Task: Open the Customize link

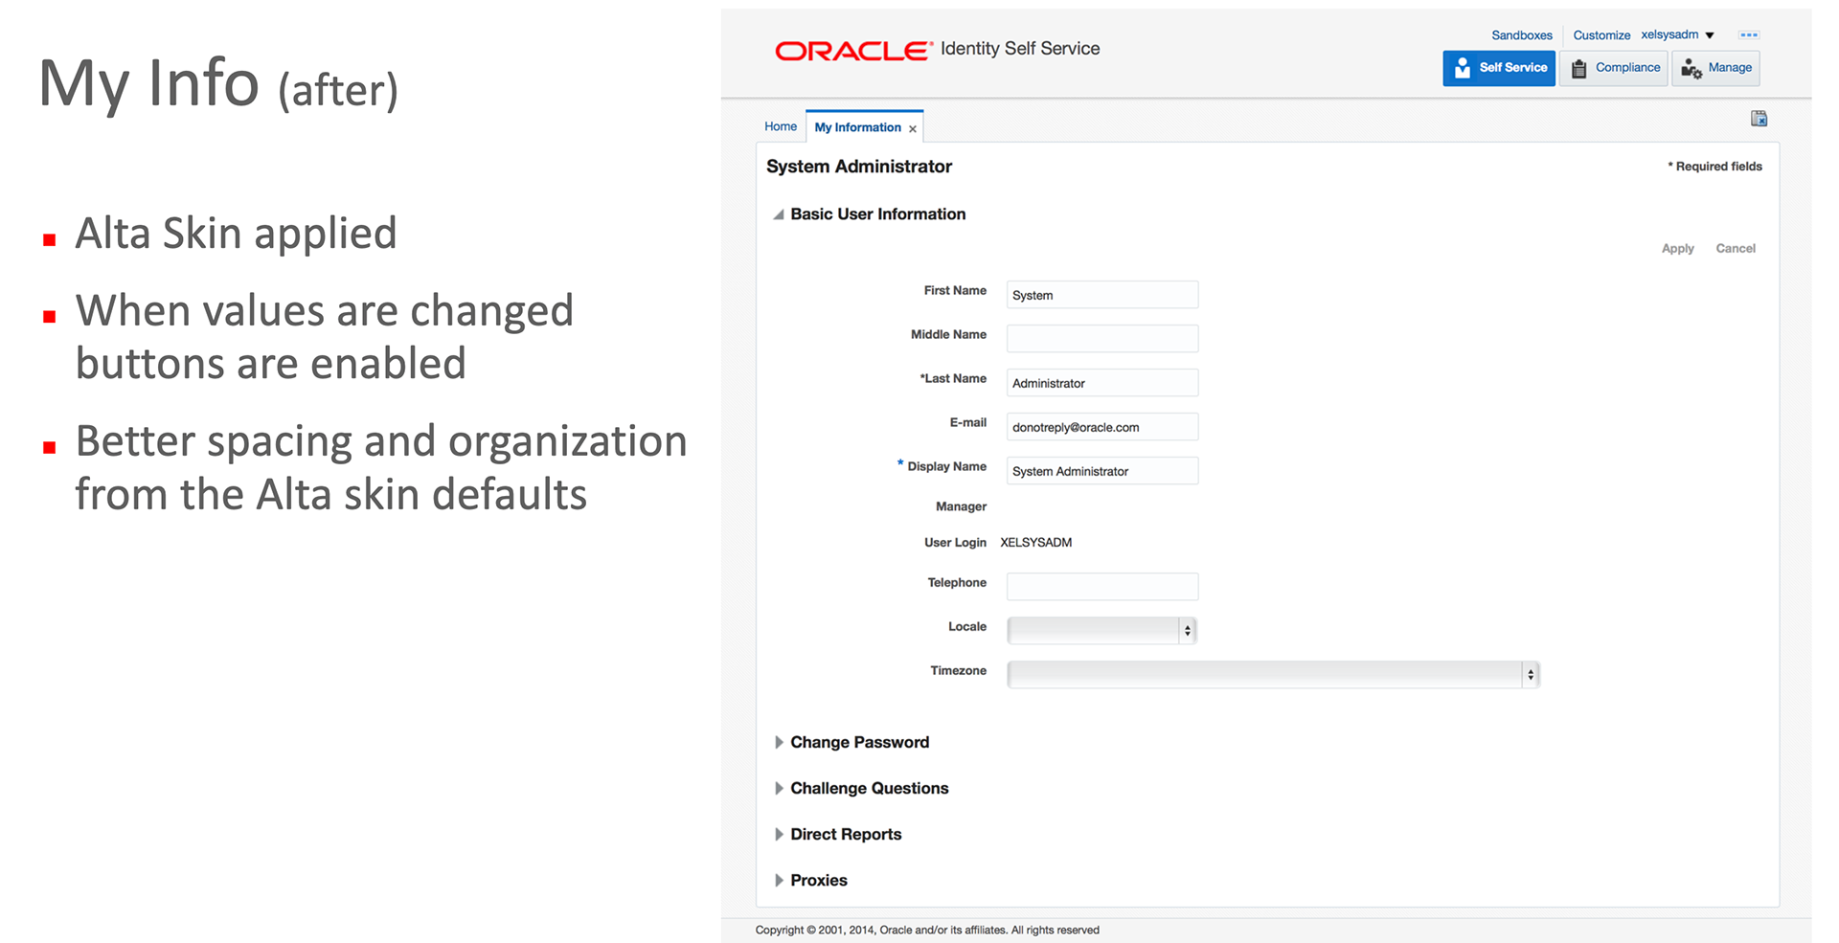Action: [1601, 35]
